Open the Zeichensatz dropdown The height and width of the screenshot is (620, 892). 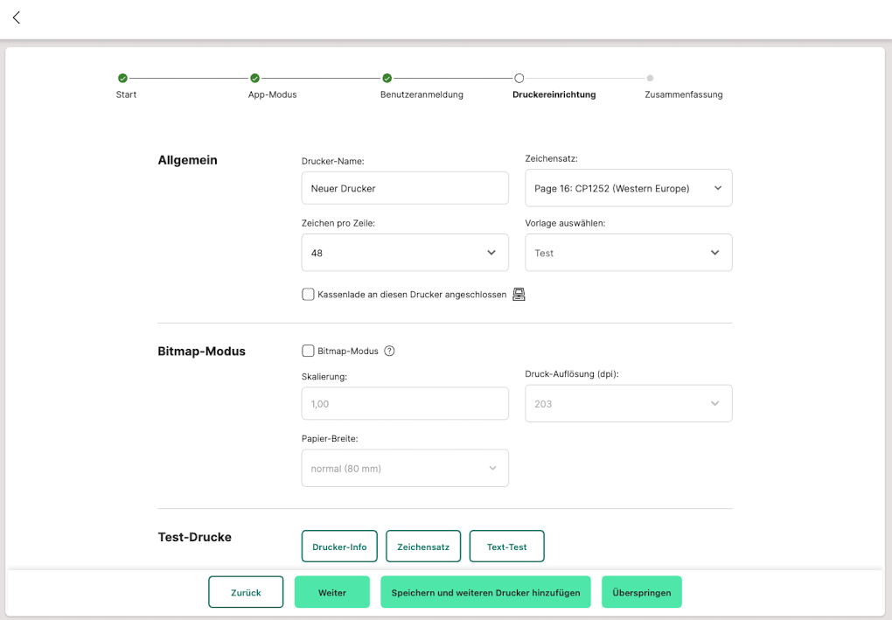[628, 188]
